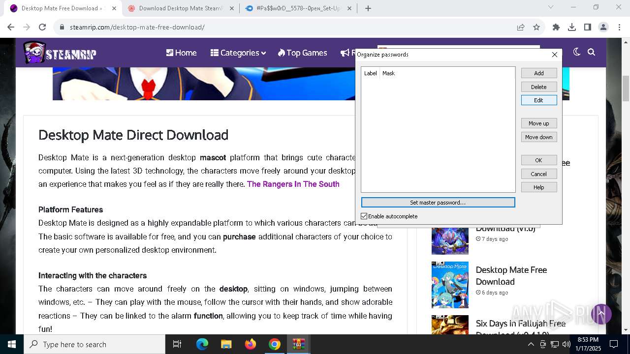
Task: Click the Edit button in the dialog
Action: [539, 100]
